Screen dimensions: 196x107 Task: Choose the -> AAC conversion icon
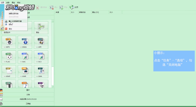pos(25,57)
